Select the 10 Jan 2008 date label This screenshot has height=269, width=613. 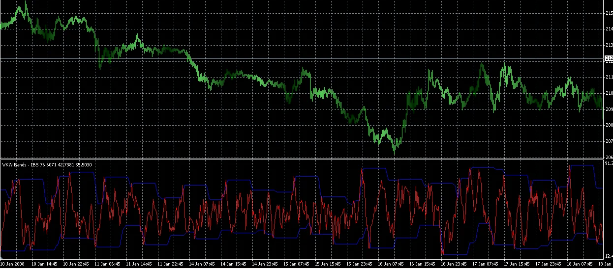13,264
